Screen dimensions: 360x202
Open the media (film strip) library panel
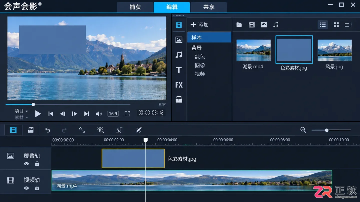[179, 25]
